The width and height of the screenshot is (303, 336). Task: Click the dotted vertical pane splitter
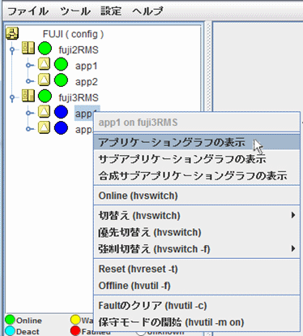click(208, 67)
